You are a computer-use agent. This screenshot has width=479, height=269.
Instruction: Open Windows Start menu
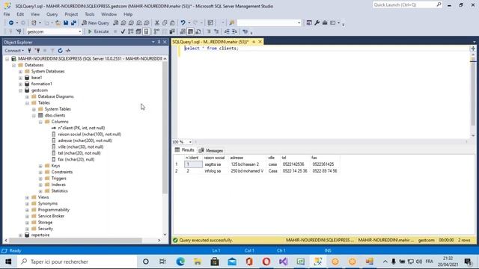tap(8, 262)
